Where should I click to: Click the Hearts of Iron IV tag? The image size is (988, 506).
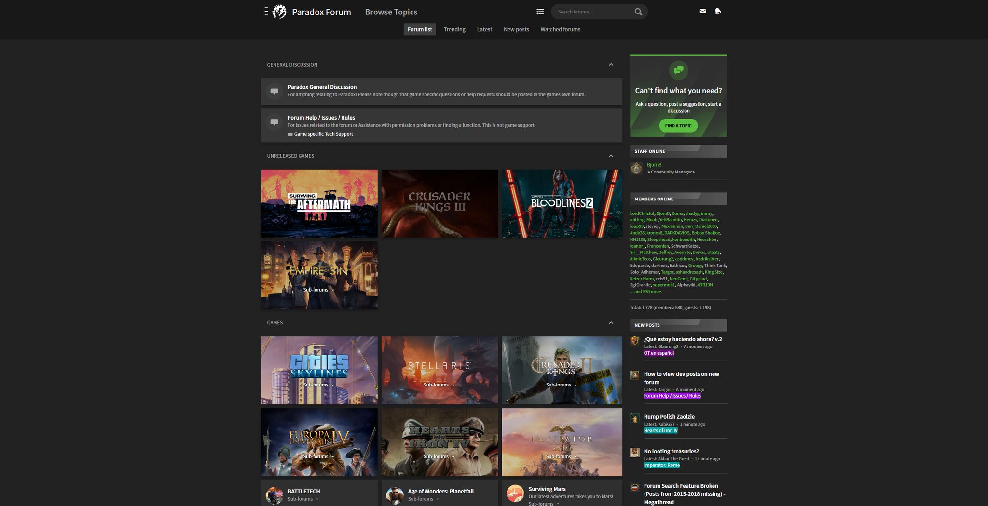661,431
